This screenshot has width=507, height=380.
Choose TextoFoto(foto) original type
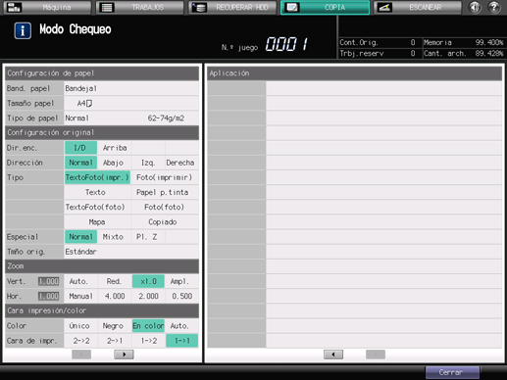[97, 207]
